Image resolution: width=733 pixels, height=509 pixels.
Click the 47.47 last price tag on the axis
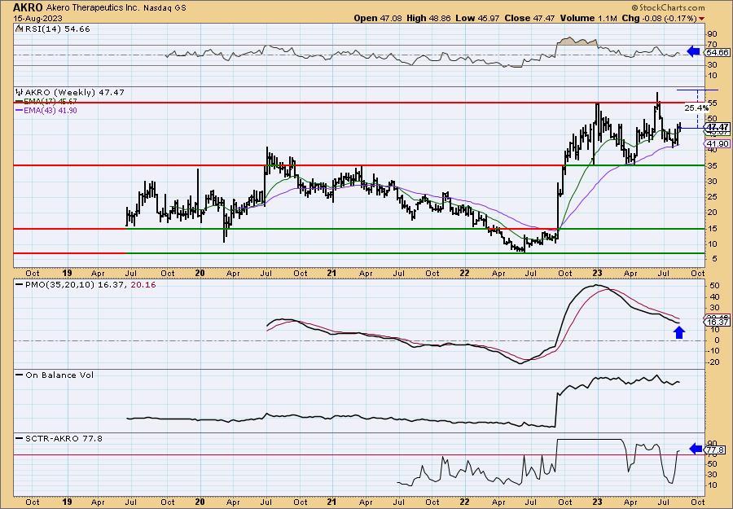pyautogui.click(x=717, y=127)
